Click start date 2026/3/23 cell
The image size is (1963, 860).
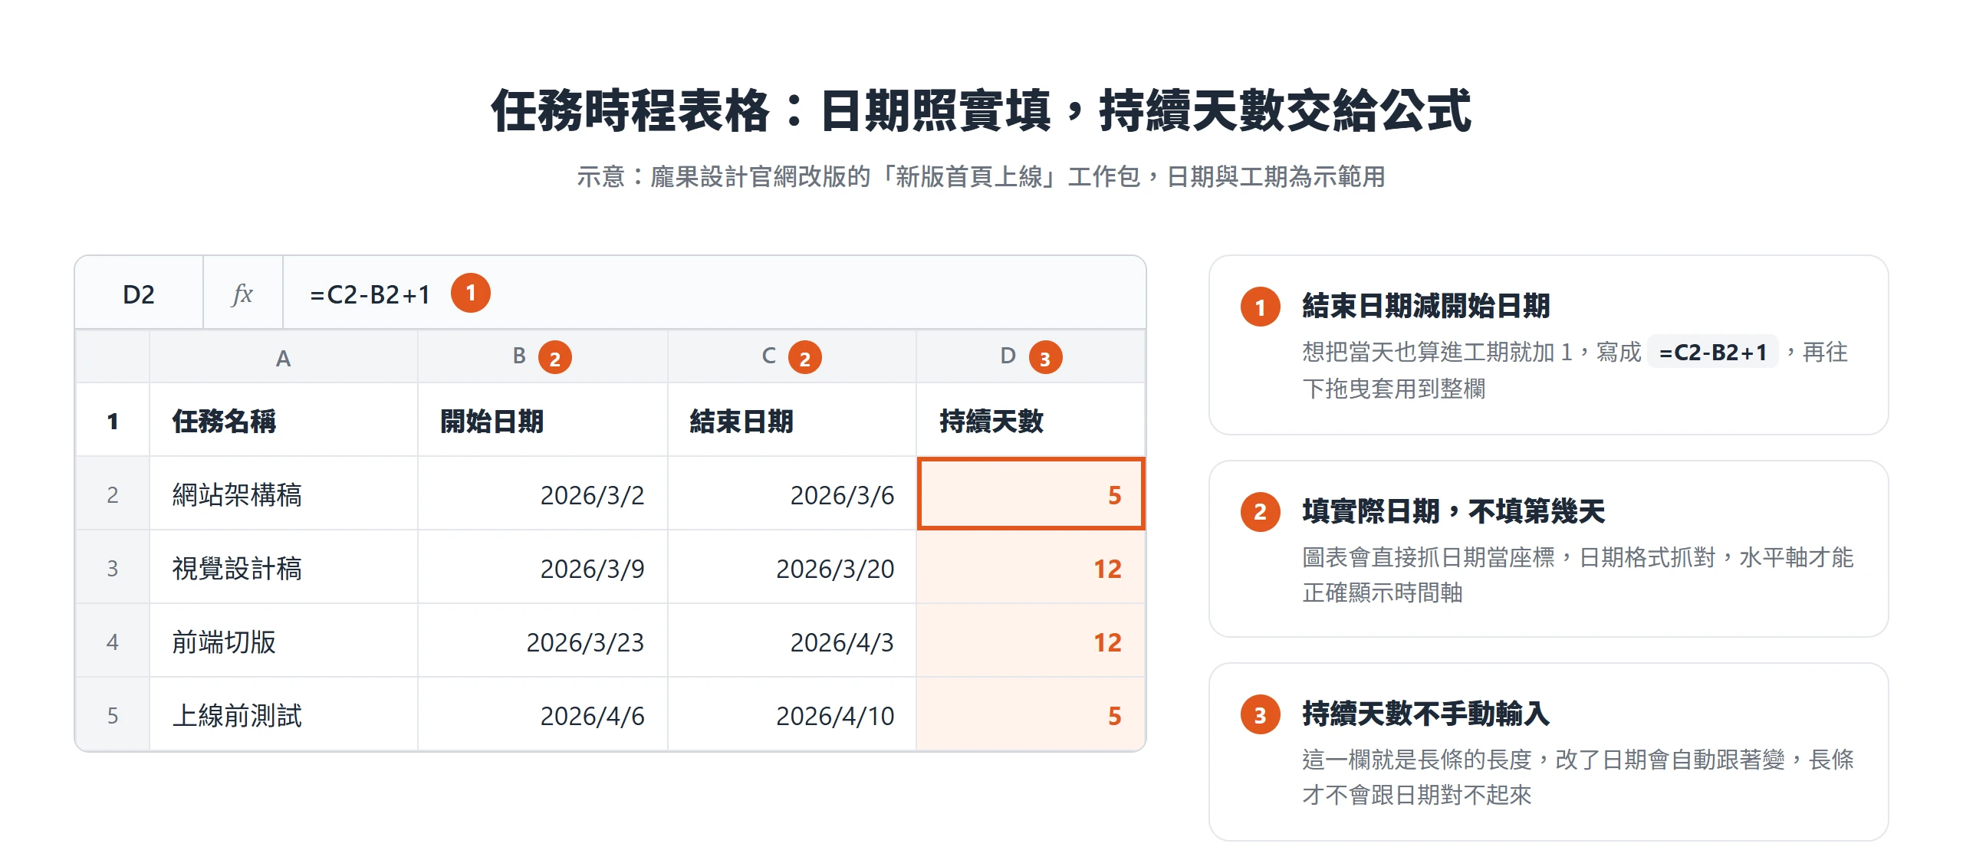(543, 642)
